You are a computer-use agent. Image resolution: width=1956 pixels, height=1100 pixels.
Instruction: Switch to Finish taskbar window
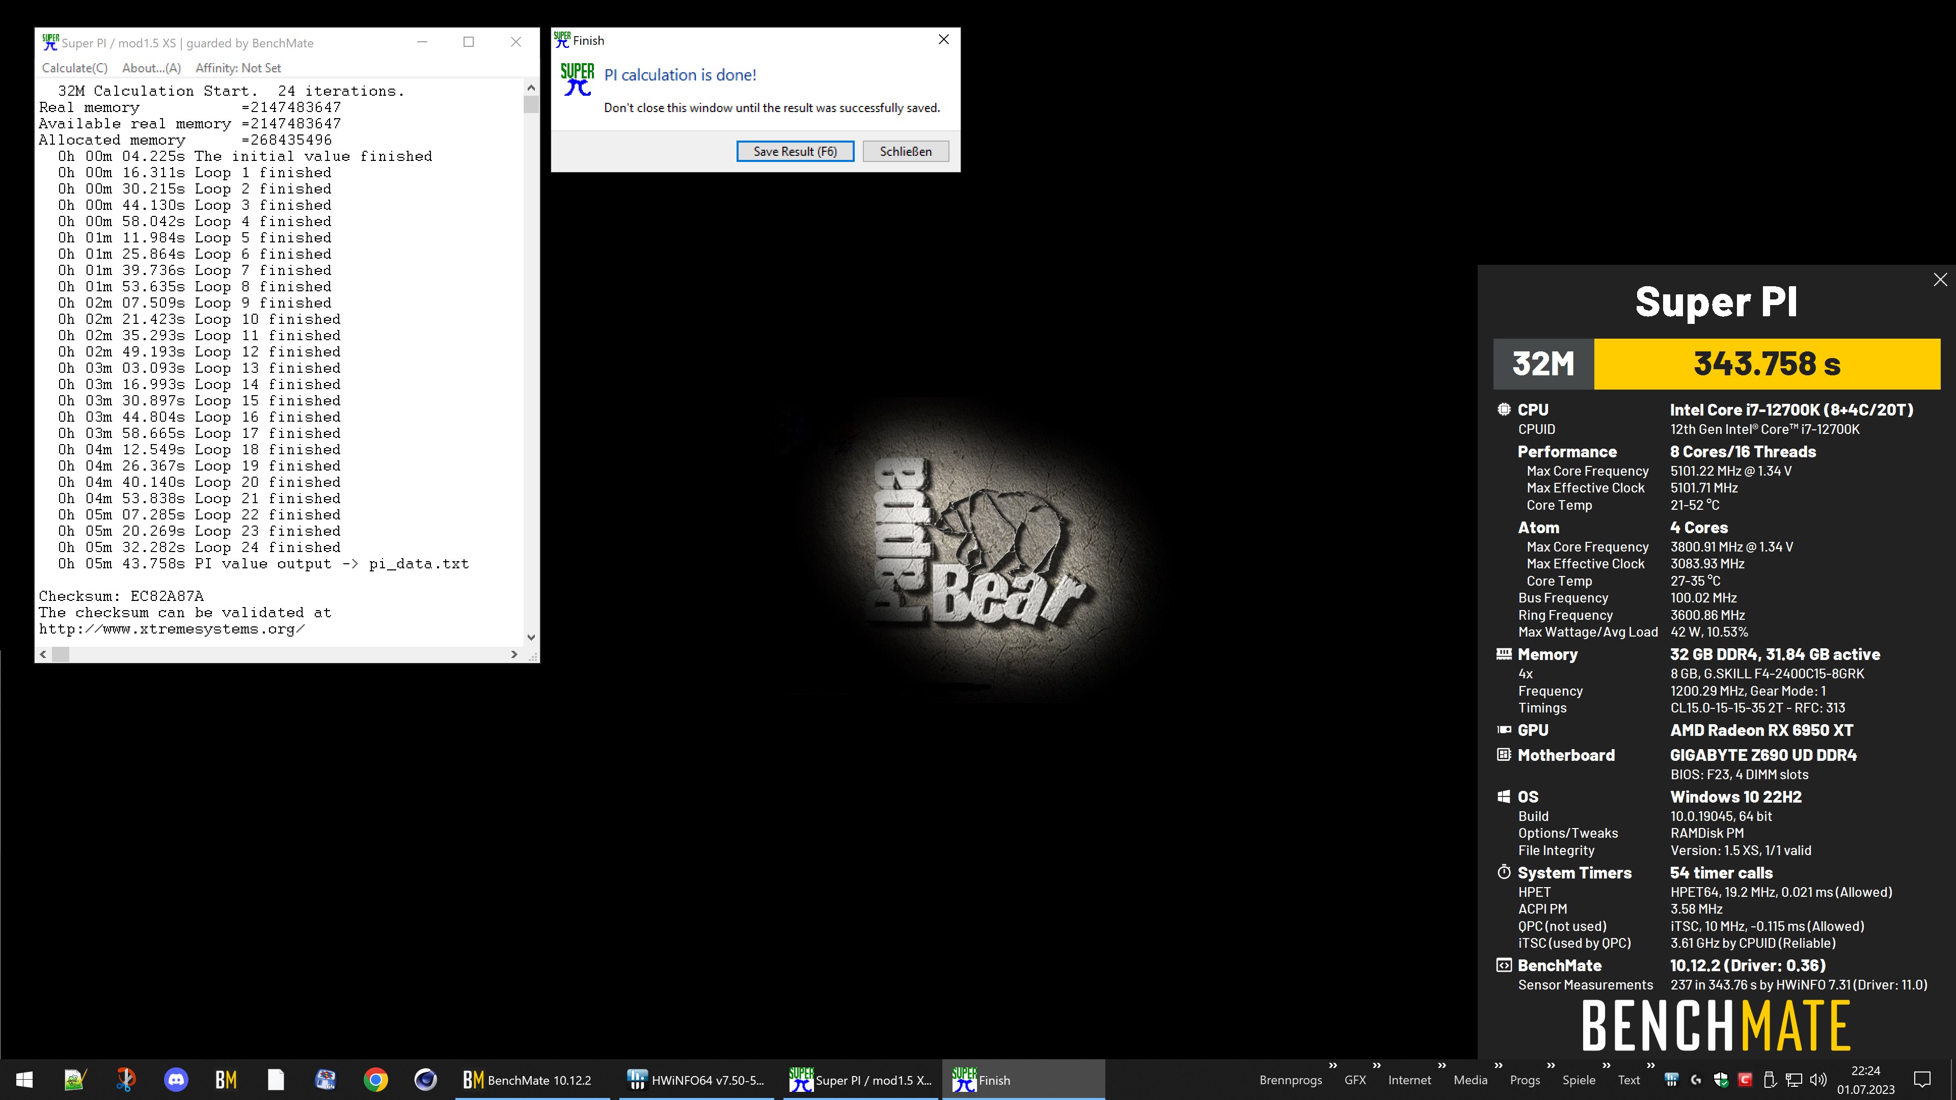[x=1023, y=1080]
